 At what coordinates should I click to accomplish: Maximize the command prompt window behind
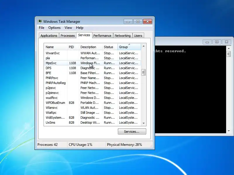[x=217, y=42]
